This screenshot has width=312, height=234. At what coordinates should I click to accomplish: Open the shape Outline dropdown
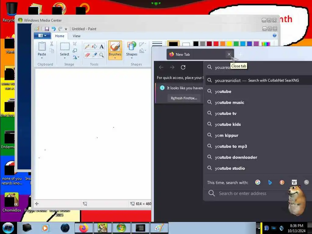[143, 44]
